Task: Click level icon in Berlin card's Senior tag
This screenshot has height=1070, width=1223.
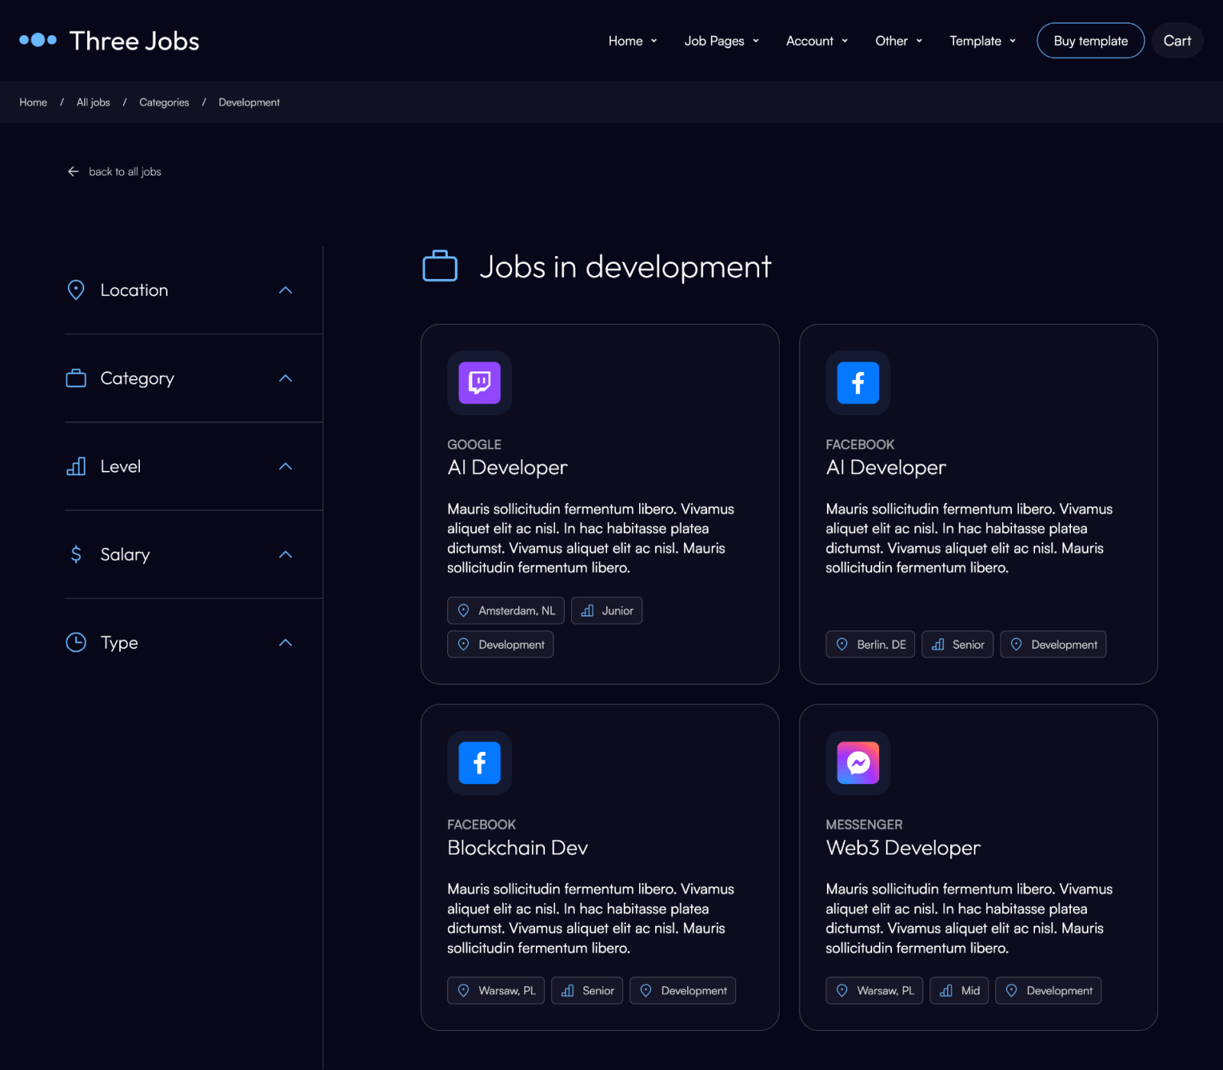Action: pos(938,644)
